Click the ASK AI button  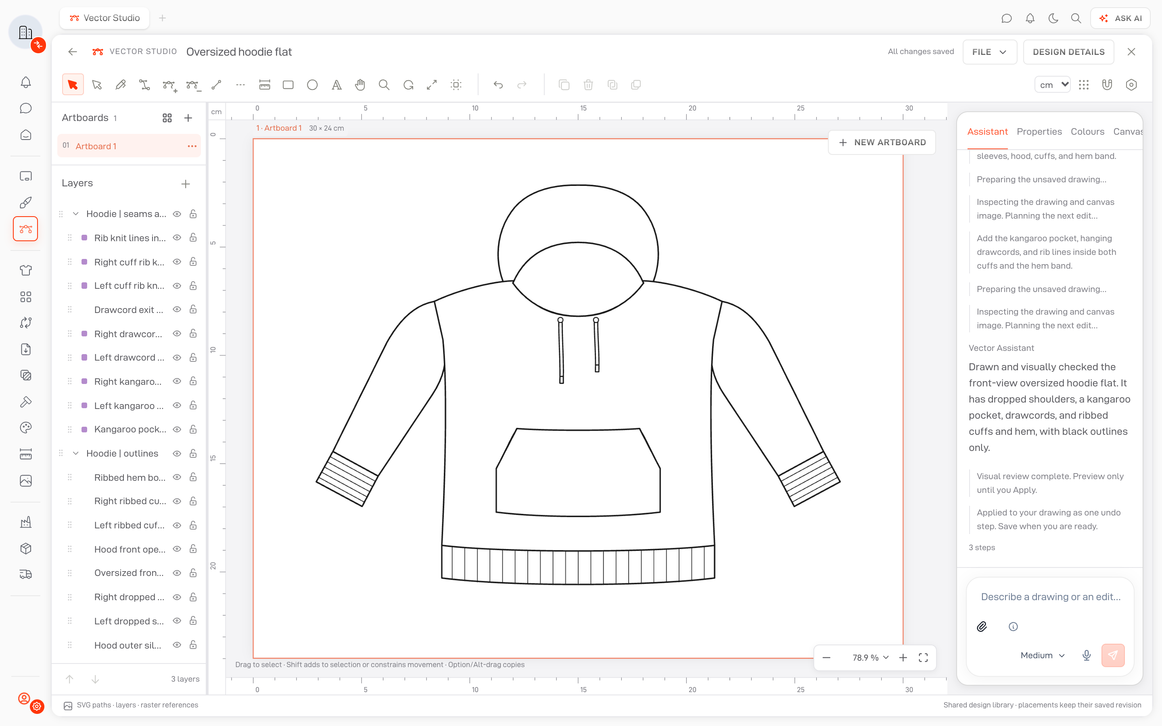click(x=1120, y=18)
